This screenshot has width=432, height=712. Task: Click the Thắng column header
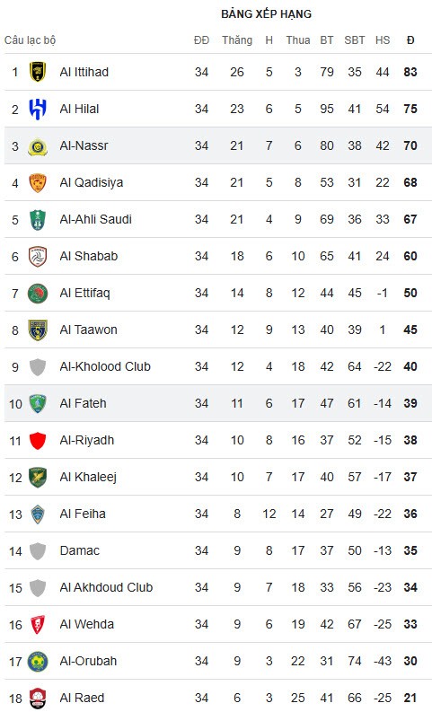point(237,40)
